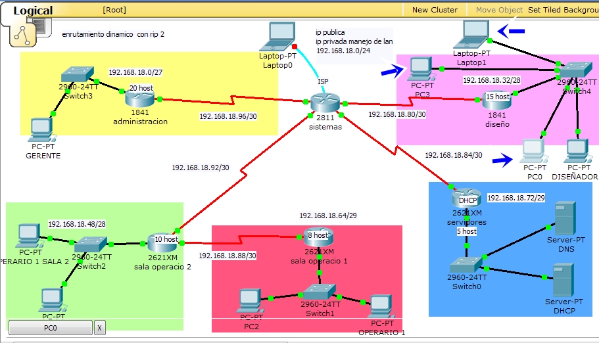Click the 192.168.18.48/28 label
Viewport: 599px width, 343px height.
[77, 224]
